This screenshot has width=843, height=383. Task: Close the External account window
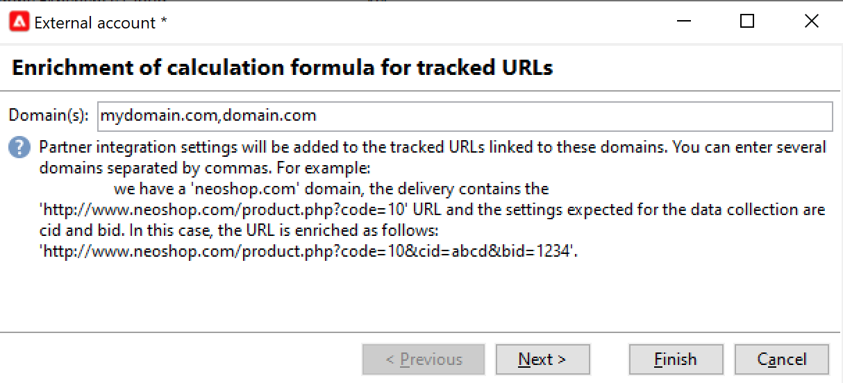click(x=811, y=22)
